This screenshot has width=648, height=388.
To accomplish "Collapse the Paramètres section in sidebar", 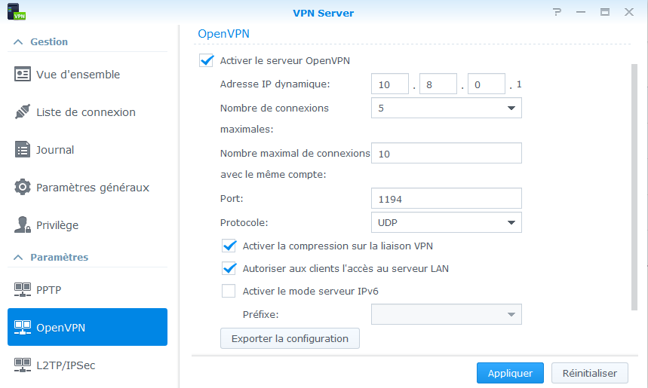I will click(x=17, y=258).
